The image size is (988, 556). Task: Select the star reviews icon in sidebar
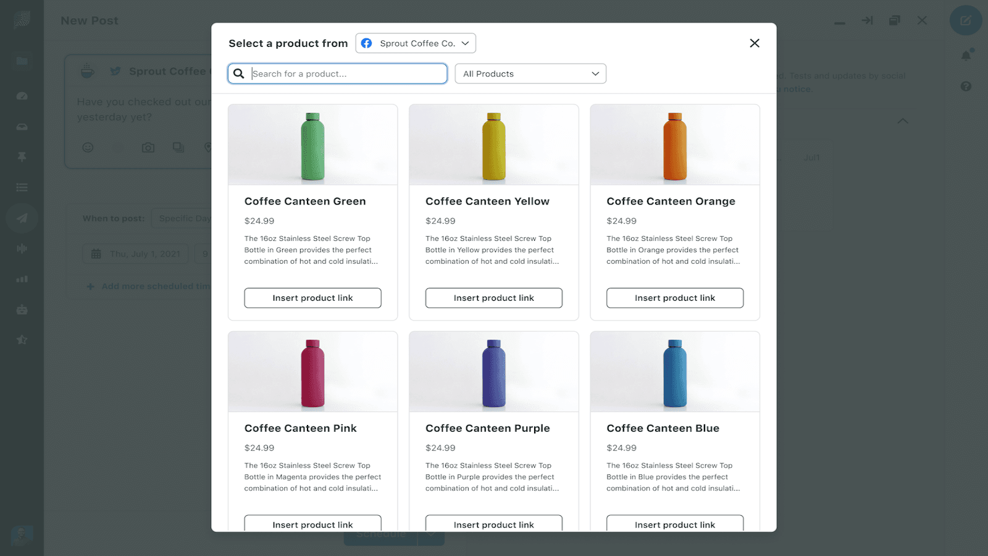tap(22, 339)
